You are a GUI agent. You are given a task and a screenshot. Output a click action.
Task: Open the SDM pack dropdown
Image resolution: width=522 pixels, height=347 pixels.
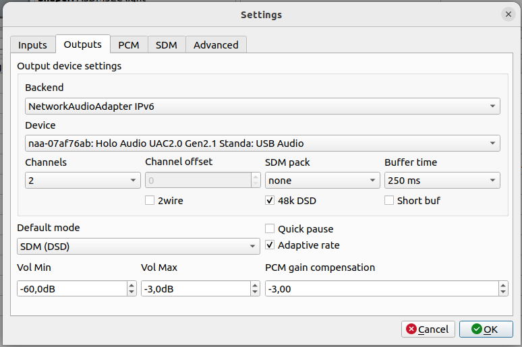coord(322,181)
